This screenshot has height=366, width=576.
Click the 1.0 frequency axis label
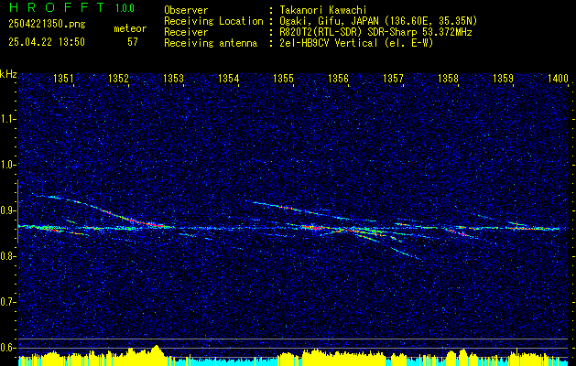pyautogui.click(x=8, y=166)
